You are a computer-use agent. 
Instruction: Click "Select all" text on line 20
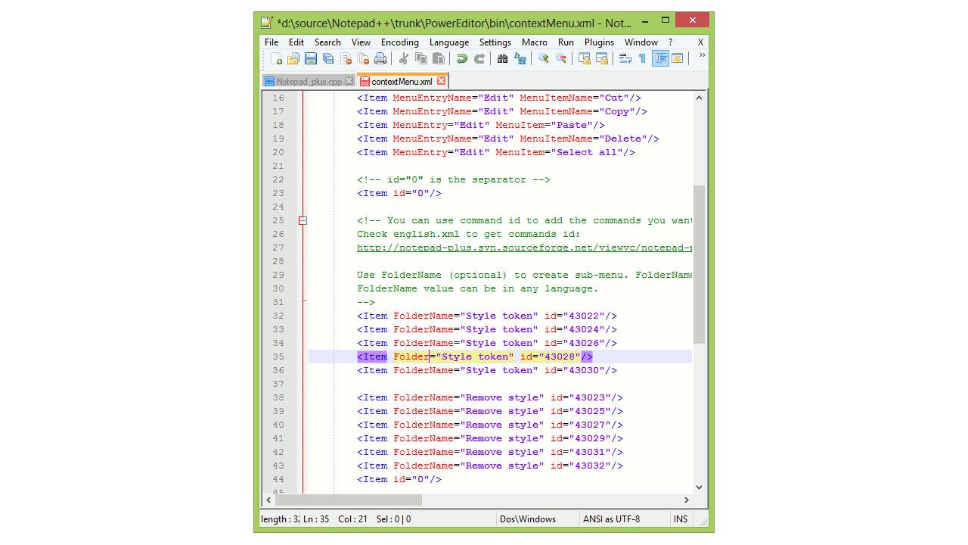tap(589, 152)
